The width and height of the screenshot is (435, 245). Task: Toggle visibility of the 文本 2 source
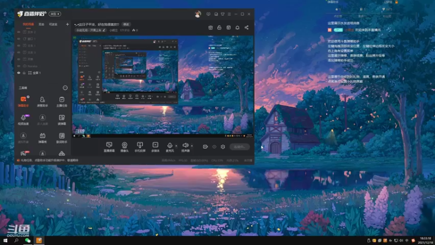[18, 32]
